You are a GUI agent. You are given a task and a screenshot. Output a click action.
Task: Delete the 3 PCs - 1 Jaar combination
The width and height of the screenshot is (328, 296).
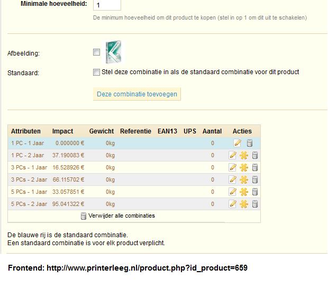255,167
